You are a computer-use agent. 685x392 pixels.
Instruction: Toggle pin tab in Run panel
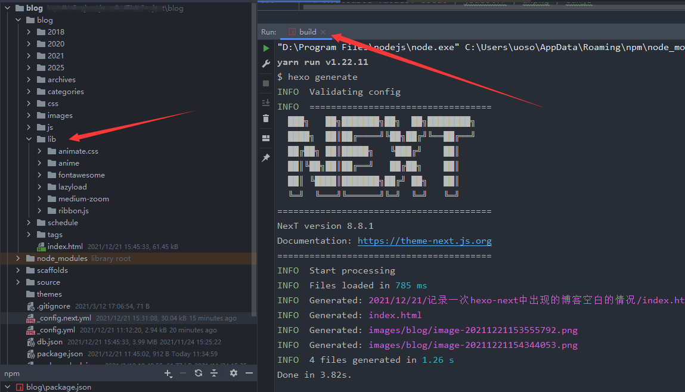tap(266, 158)
